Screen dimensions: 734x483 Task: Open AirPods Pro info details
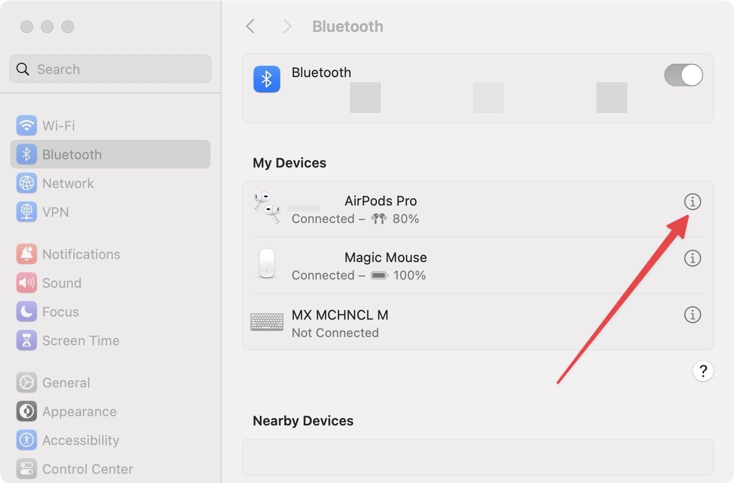[x=692, y=202]
